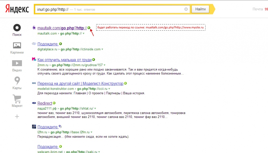
Task: Focus the Yandex search input field
Action: (112, 9)
